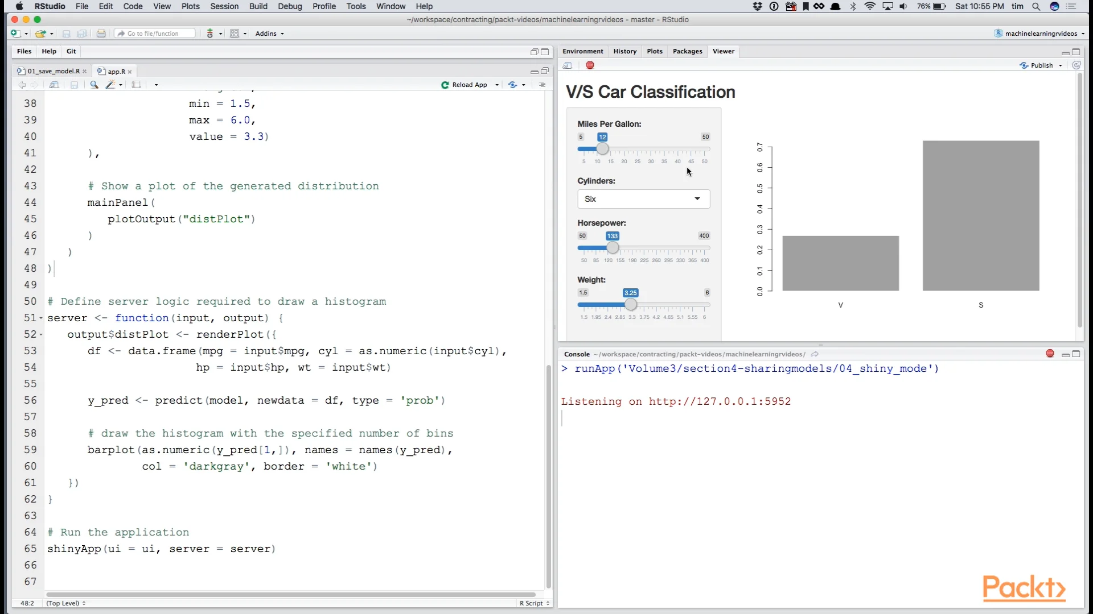Screen dimensions: 1093x614
Task: Show document outline in editor
Action: (542, 85)
